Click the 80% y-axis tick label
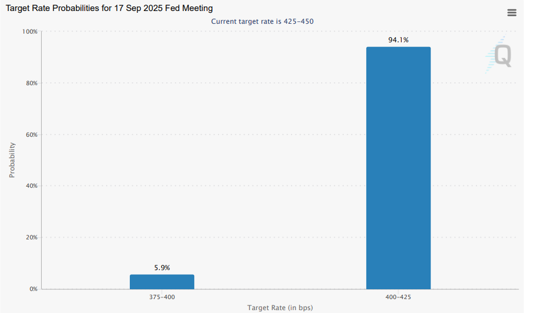Viewport: 535px width, 313px height. (x=31, y=83)
